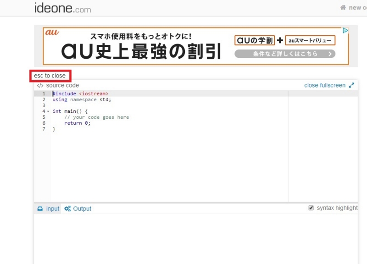Click the fullscreen expand arrows icon
Image resolution: width=367 pixels, height=264 pixels.
[x=352, y=85]
